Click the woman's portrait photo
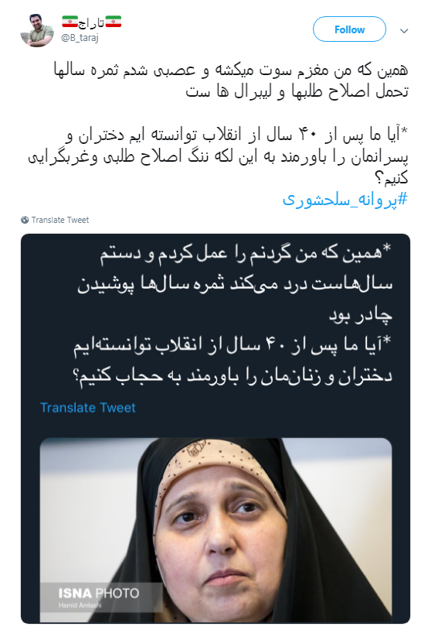 click(216, 530)
